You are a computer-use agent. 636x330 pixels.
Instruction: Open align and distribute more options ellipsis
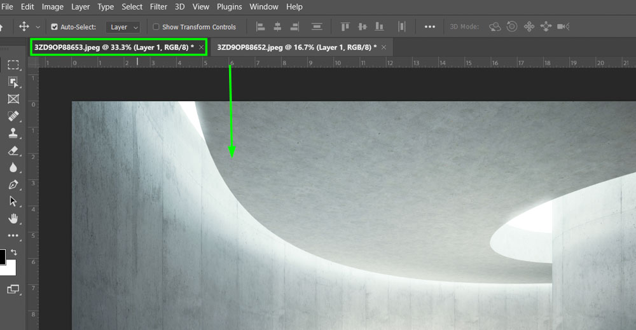coord(429,27)
